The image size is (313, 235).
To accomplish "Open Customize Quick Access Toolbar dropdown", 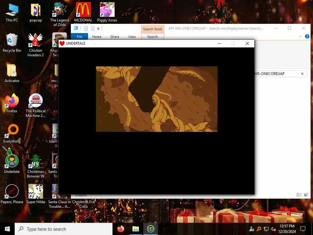I will (x=98, y=29).
